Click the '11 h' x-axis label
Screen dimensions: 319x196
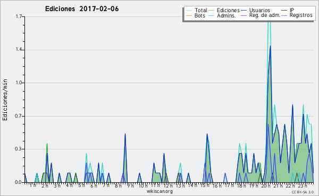coord(155,185)
